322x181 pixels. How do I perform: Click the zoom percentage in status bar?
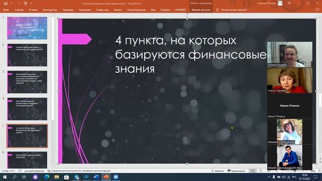click(x=312, y=171)
